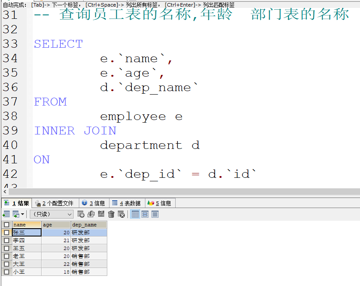Check the select-all checkbox in results header
Viewport: 360px width, 286px height.
click(6, 224)
